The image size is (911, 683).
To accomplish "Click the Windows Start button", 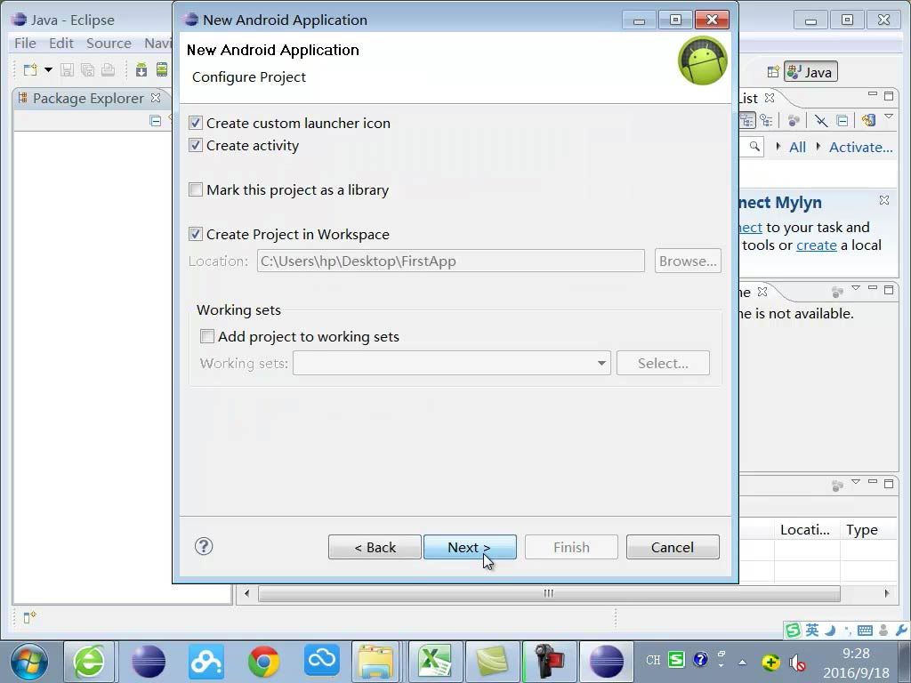I will [29, 662].
